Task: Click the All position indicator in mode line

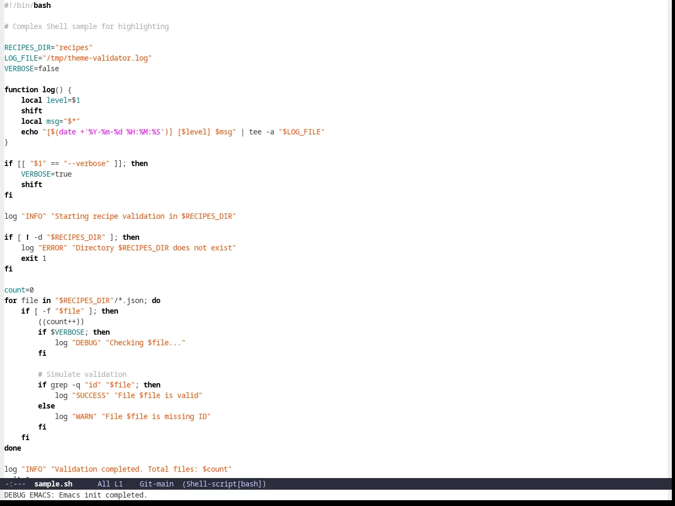Action: click(104, 484)
